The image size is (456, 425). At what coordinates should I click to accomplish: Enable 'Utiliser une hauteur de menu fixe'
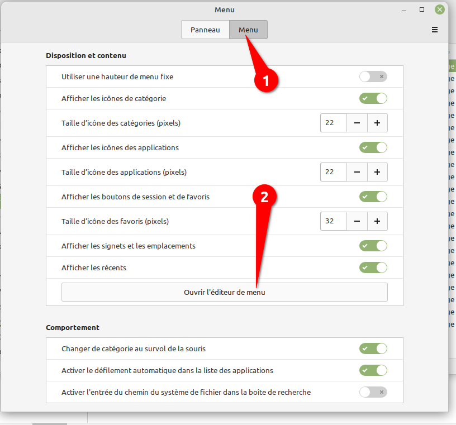(x=373, y=77)
